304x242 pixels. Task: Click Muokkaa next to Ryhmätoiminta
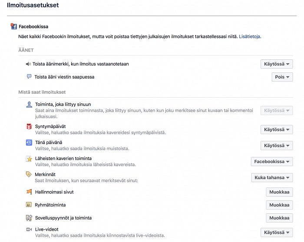279,205
